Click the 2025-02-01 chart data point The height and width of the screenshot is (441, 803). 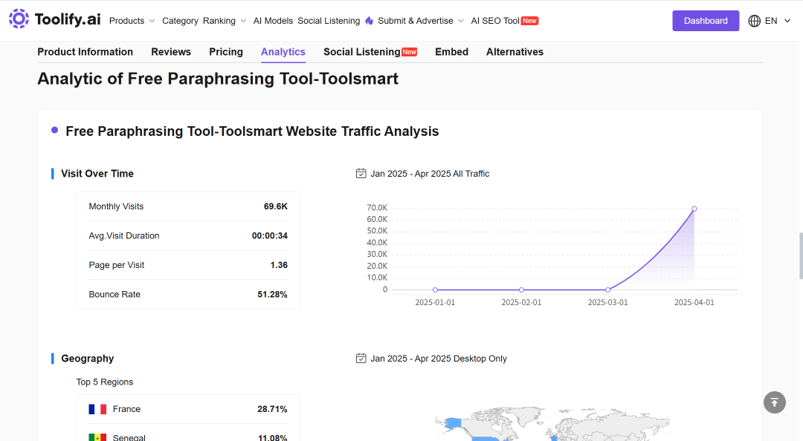pyautogui.click(x=521, y=290)
